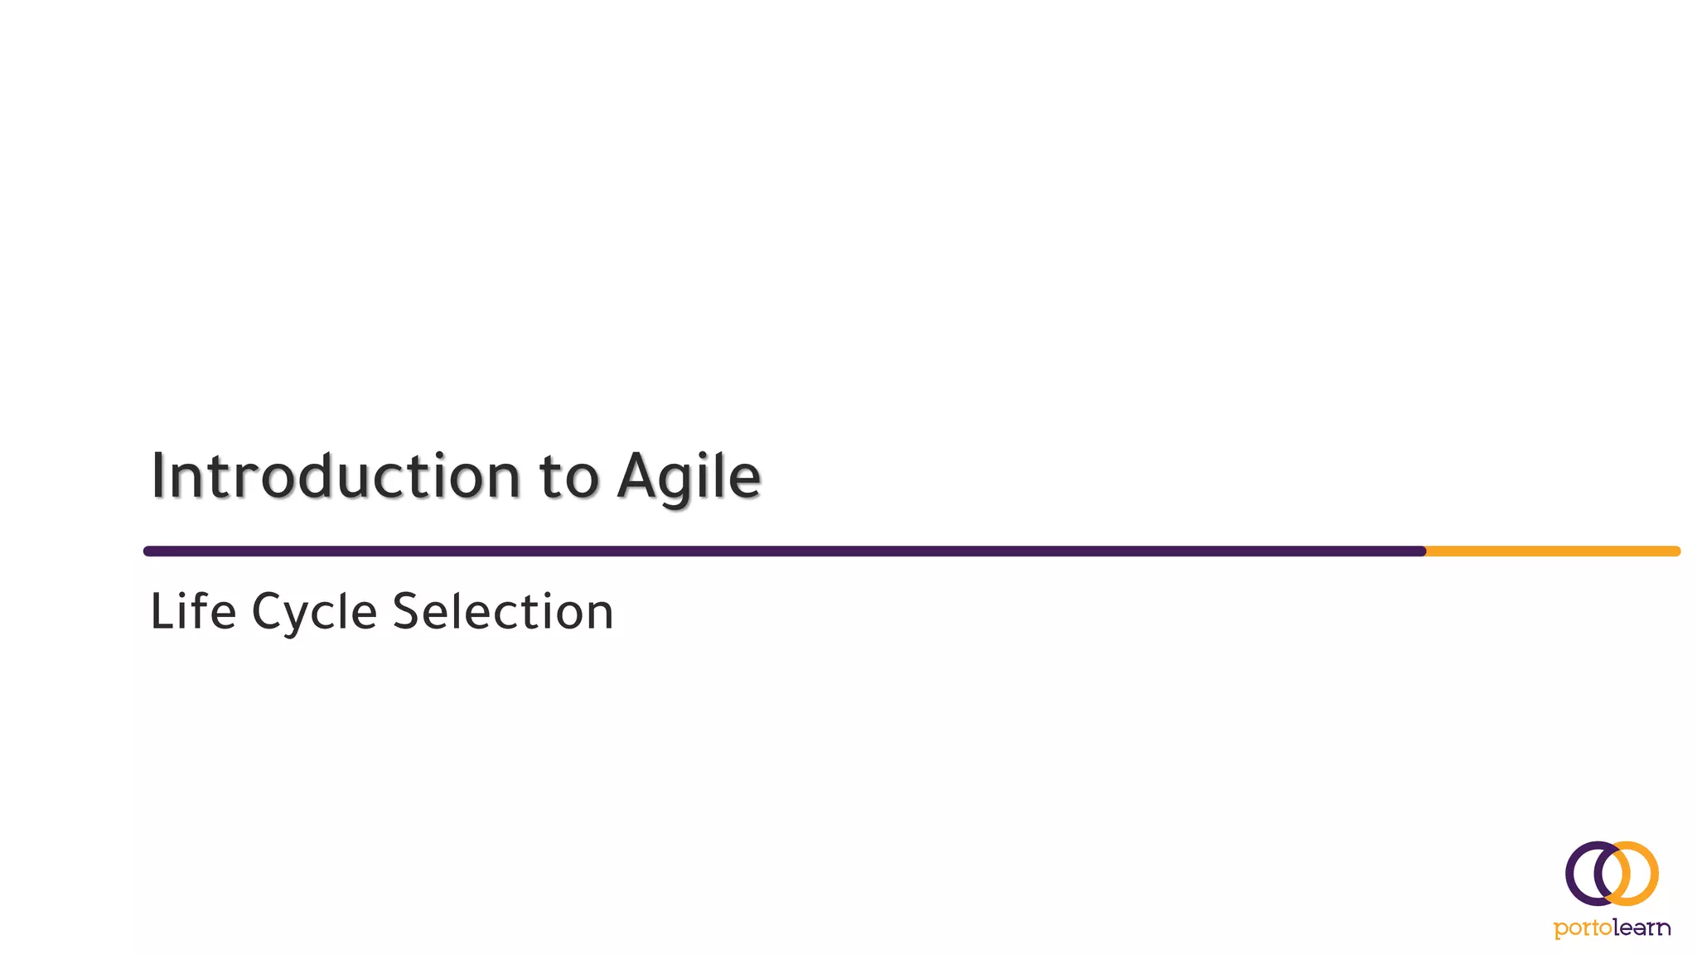Click the word 'Selection' in the subtitle

point(503,610)
